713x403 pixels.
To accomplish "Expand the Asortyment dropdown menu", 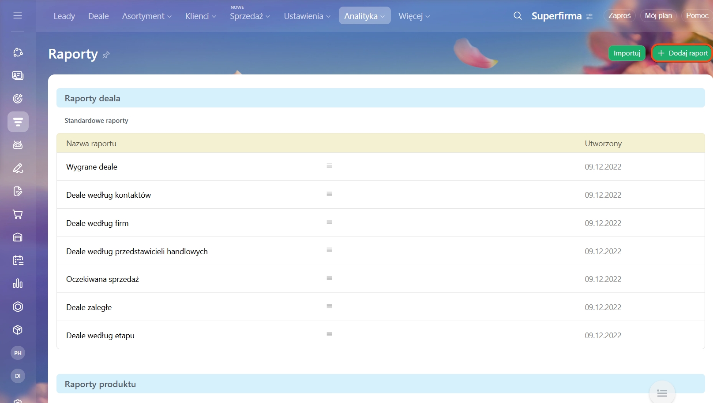I will click(x=146, y=16).
